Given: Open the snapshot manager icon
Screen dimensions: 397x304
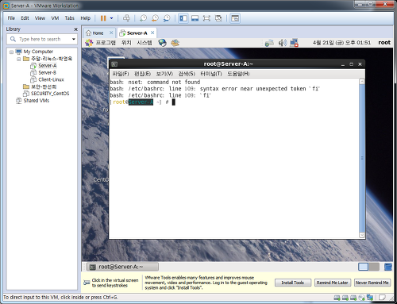Looking at the screenshot, I should point(167,18).
